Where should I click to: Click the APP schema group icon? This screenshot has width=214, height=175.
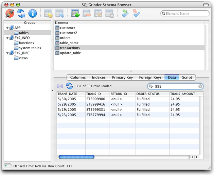tap(12, 28)
